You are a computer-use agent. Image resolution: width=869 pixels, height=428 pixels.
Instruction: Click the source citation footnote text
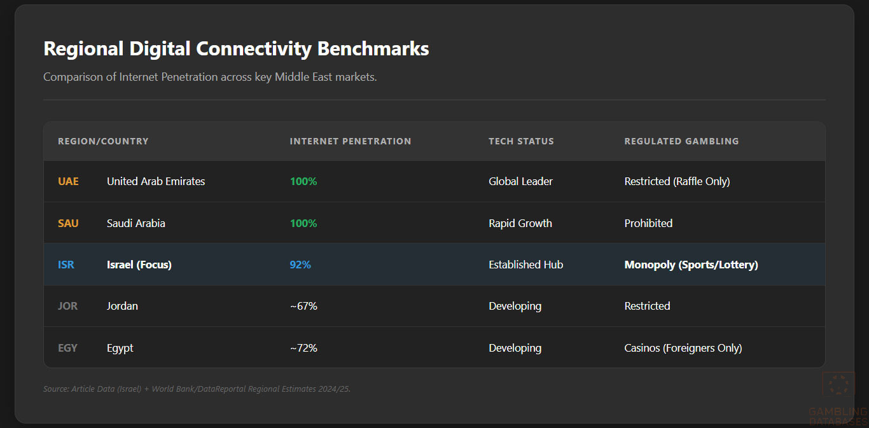197,389
